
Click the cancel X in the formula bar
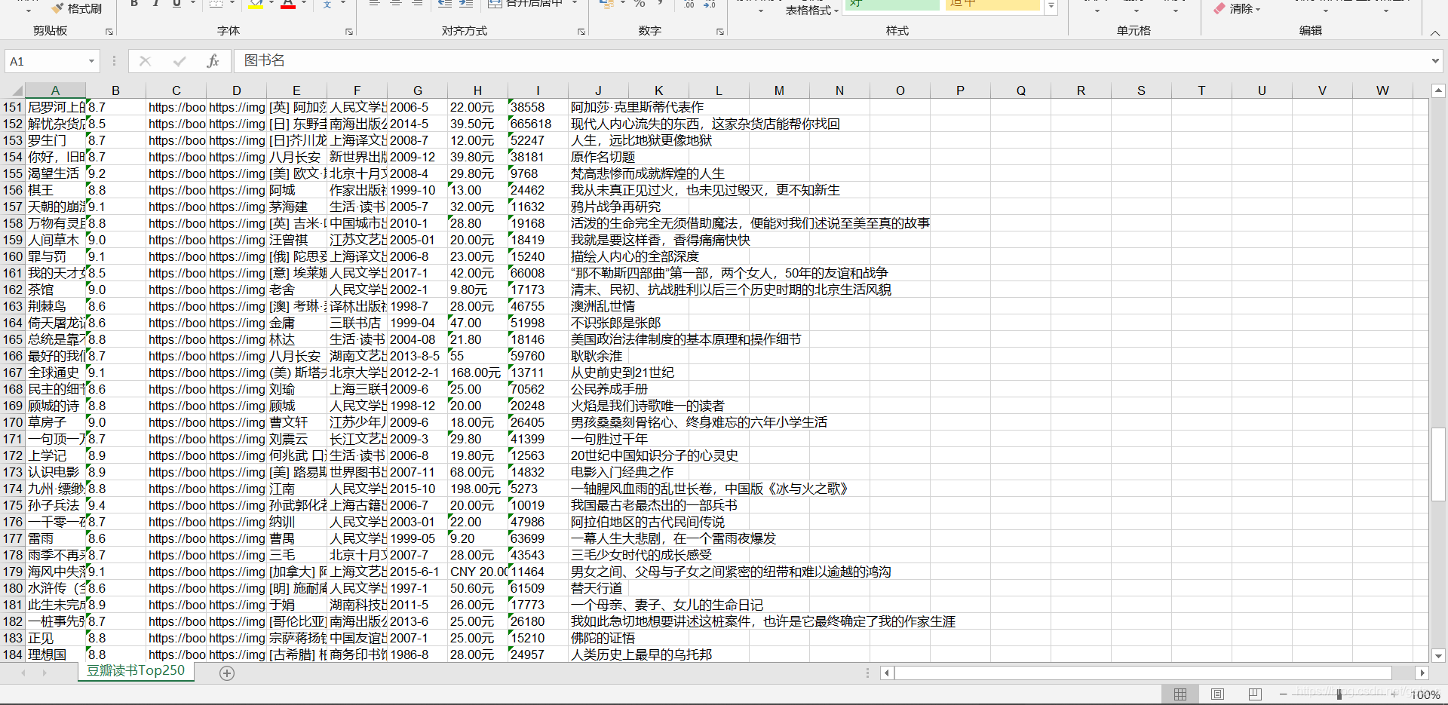click(146, 61)
